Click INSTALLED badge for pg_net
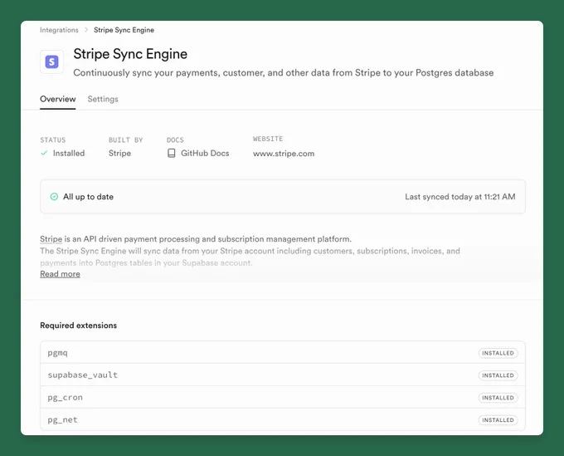This screenshot has height=456, width=564. [x=498, y=420]
